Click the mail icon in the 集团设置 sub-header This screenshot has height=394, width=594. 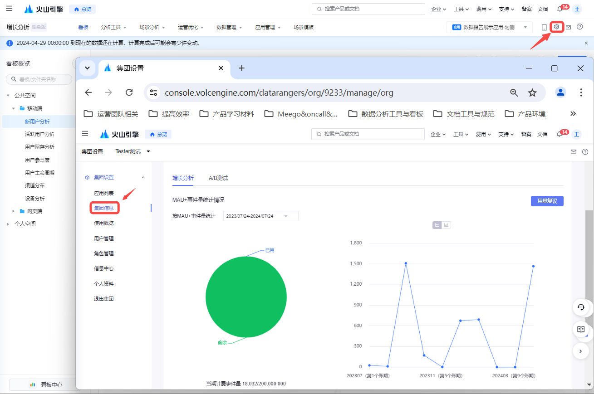(x=574, y=152)
